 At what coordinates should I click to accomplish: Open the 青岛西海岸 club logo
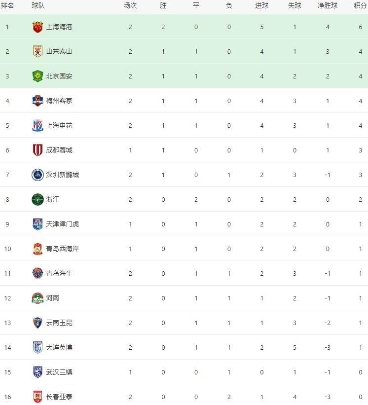pyautogui.click(x=37, y=249)
